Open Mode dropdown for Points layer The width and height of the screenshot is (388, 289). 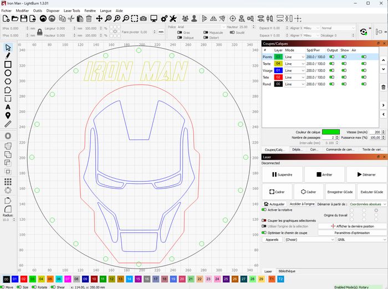tap(294, 57)
